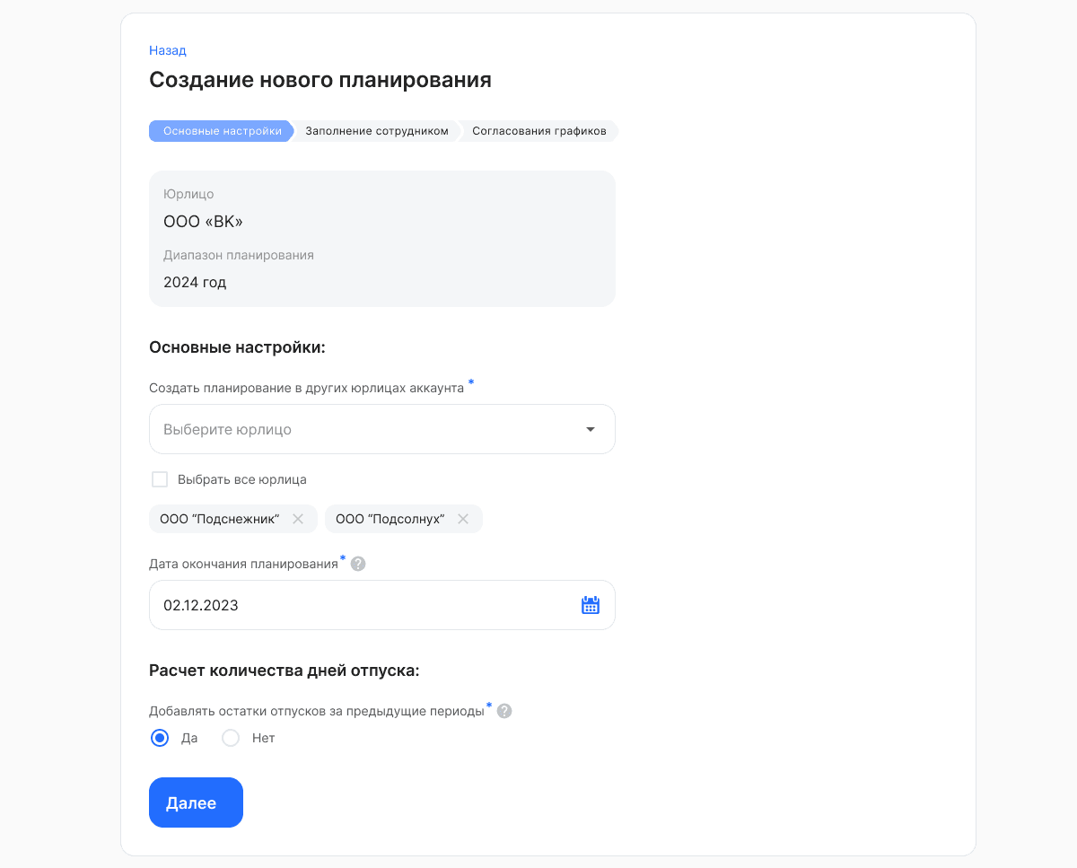Check the Выбрать все юрлица checkbox
1077x868 pixels.
160,479
